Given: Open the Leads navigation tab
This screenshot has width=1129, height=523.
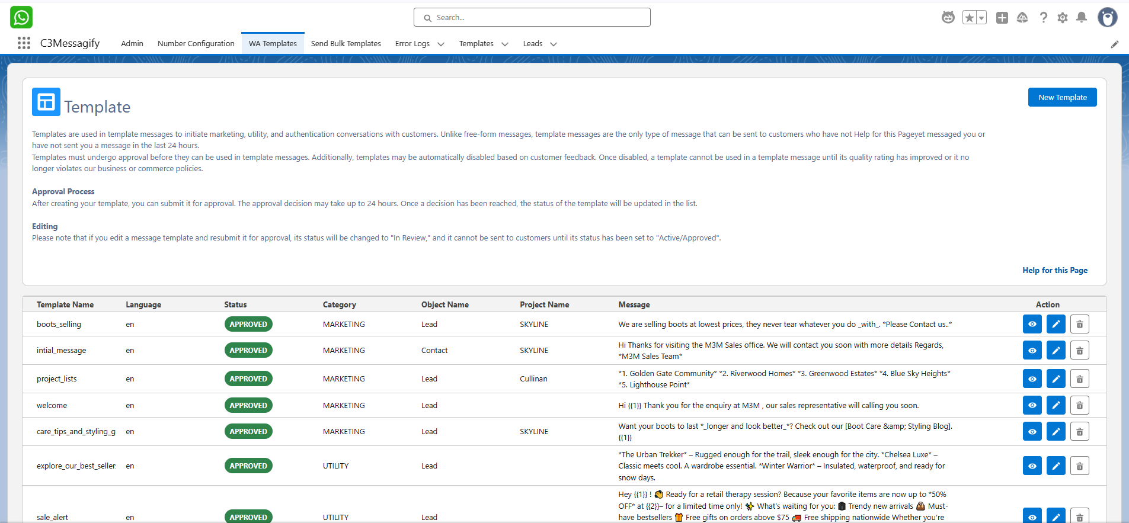Looking at the screenshot, I should tap(533, 43).
